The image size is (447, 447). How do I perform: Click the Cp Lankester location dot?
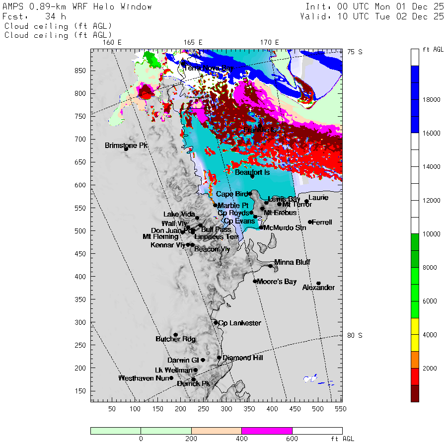click(x=216, y=322)
